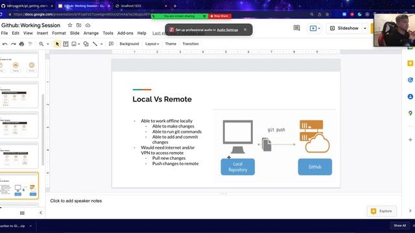Open the Tools menu
The image size is (415, 233).
108,33
